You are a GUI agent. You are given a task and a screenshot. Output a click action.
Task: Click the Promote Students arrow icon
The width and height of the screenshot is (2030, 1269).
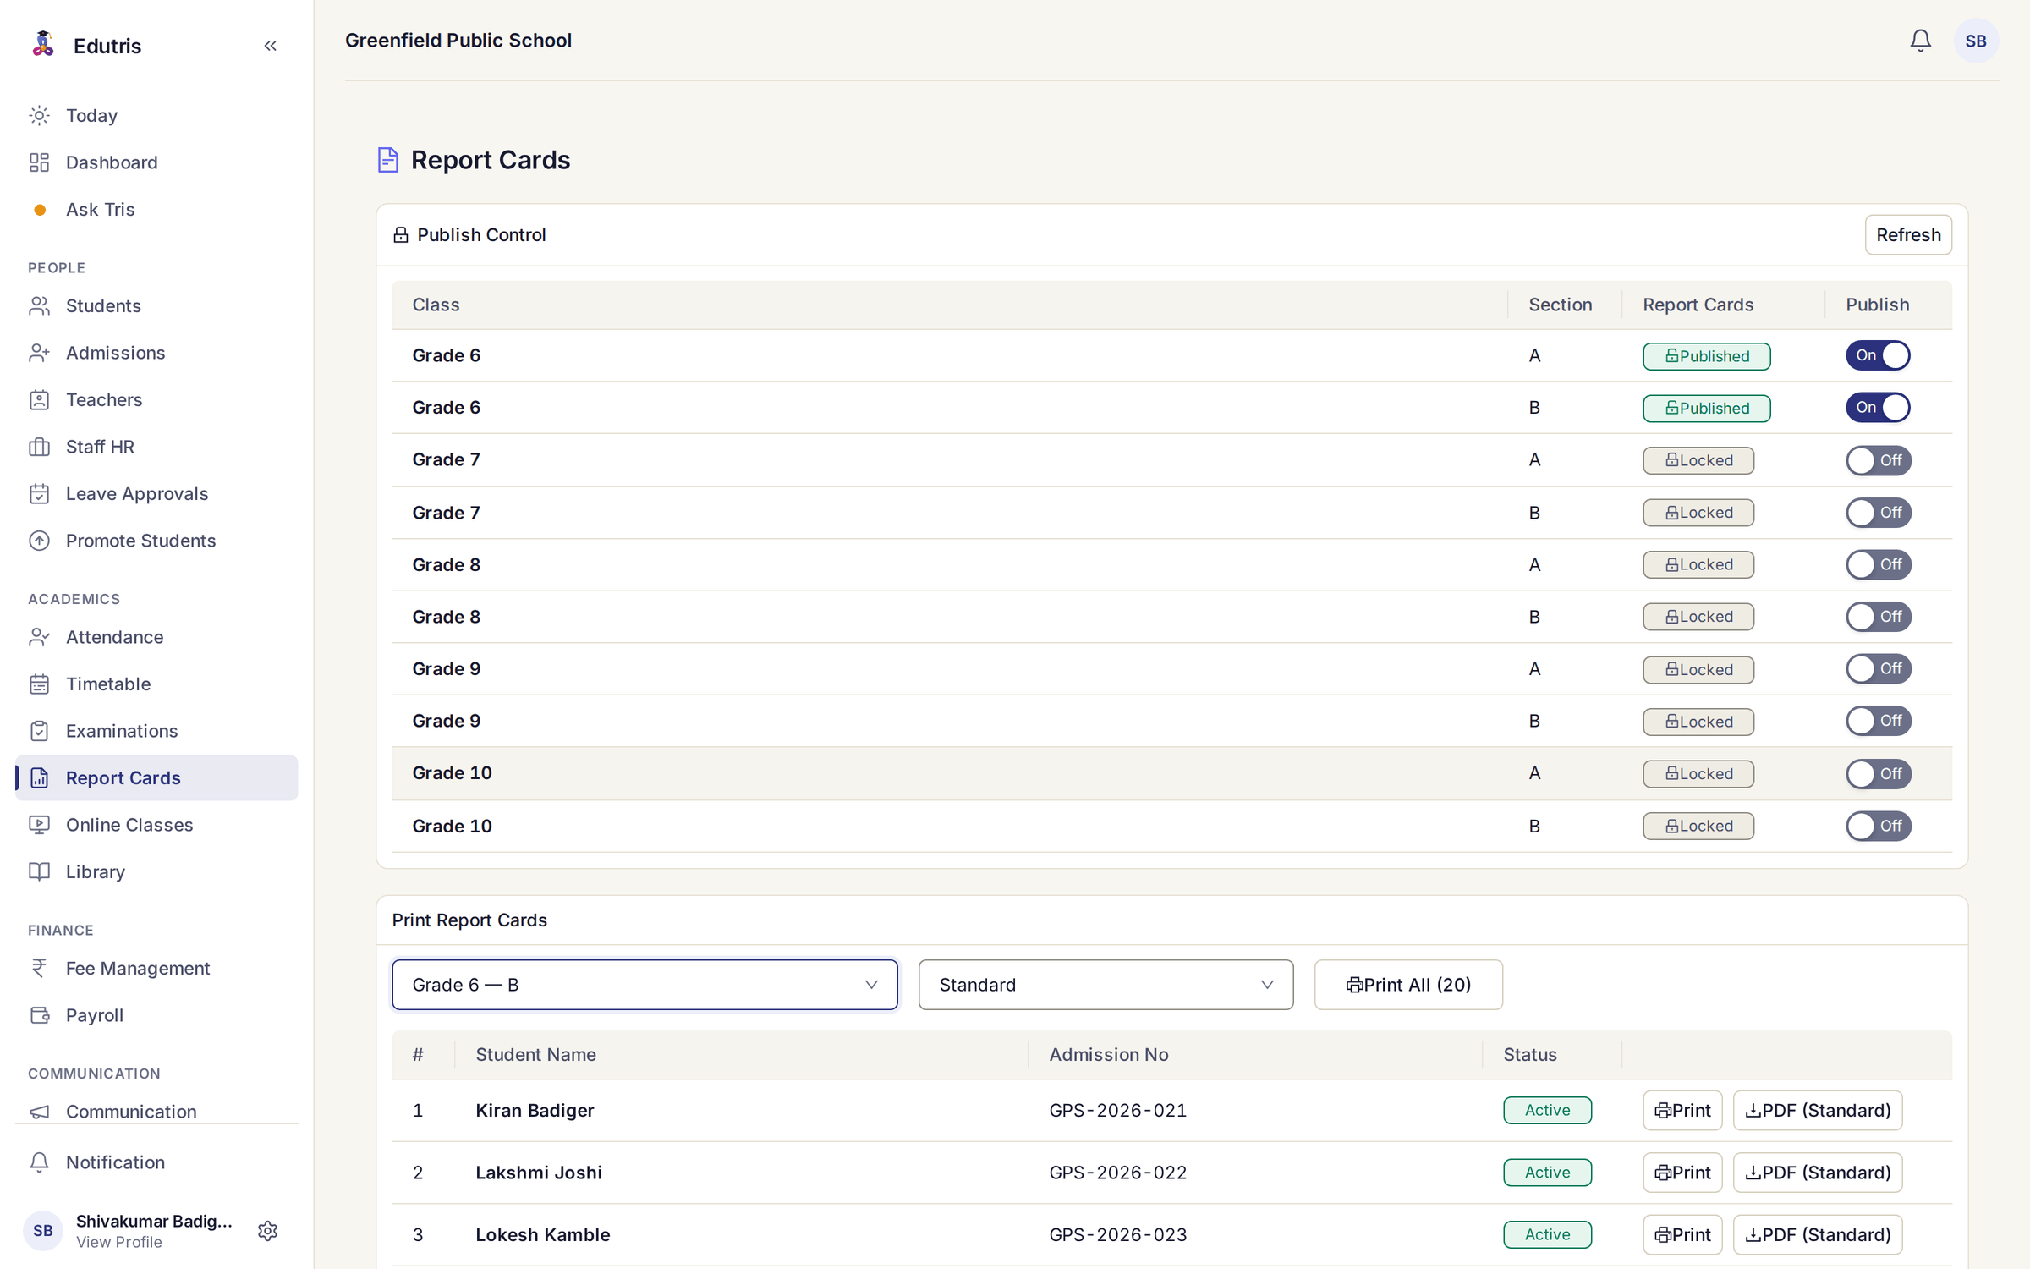point(40,541)
